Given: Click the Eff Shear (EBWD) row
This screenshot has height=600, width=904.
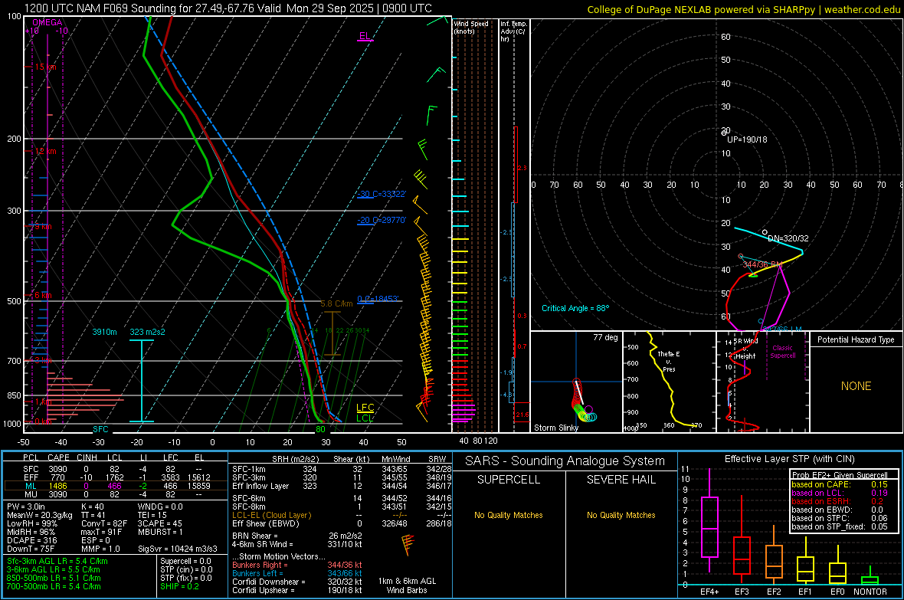Looking at the screenshot, I should [x=342, y=524].
